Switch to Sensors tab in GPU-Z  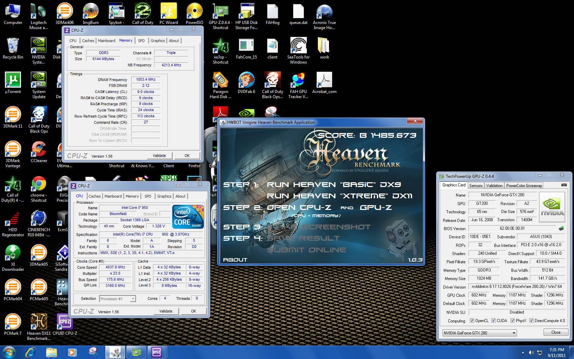(x=476, y=186)
